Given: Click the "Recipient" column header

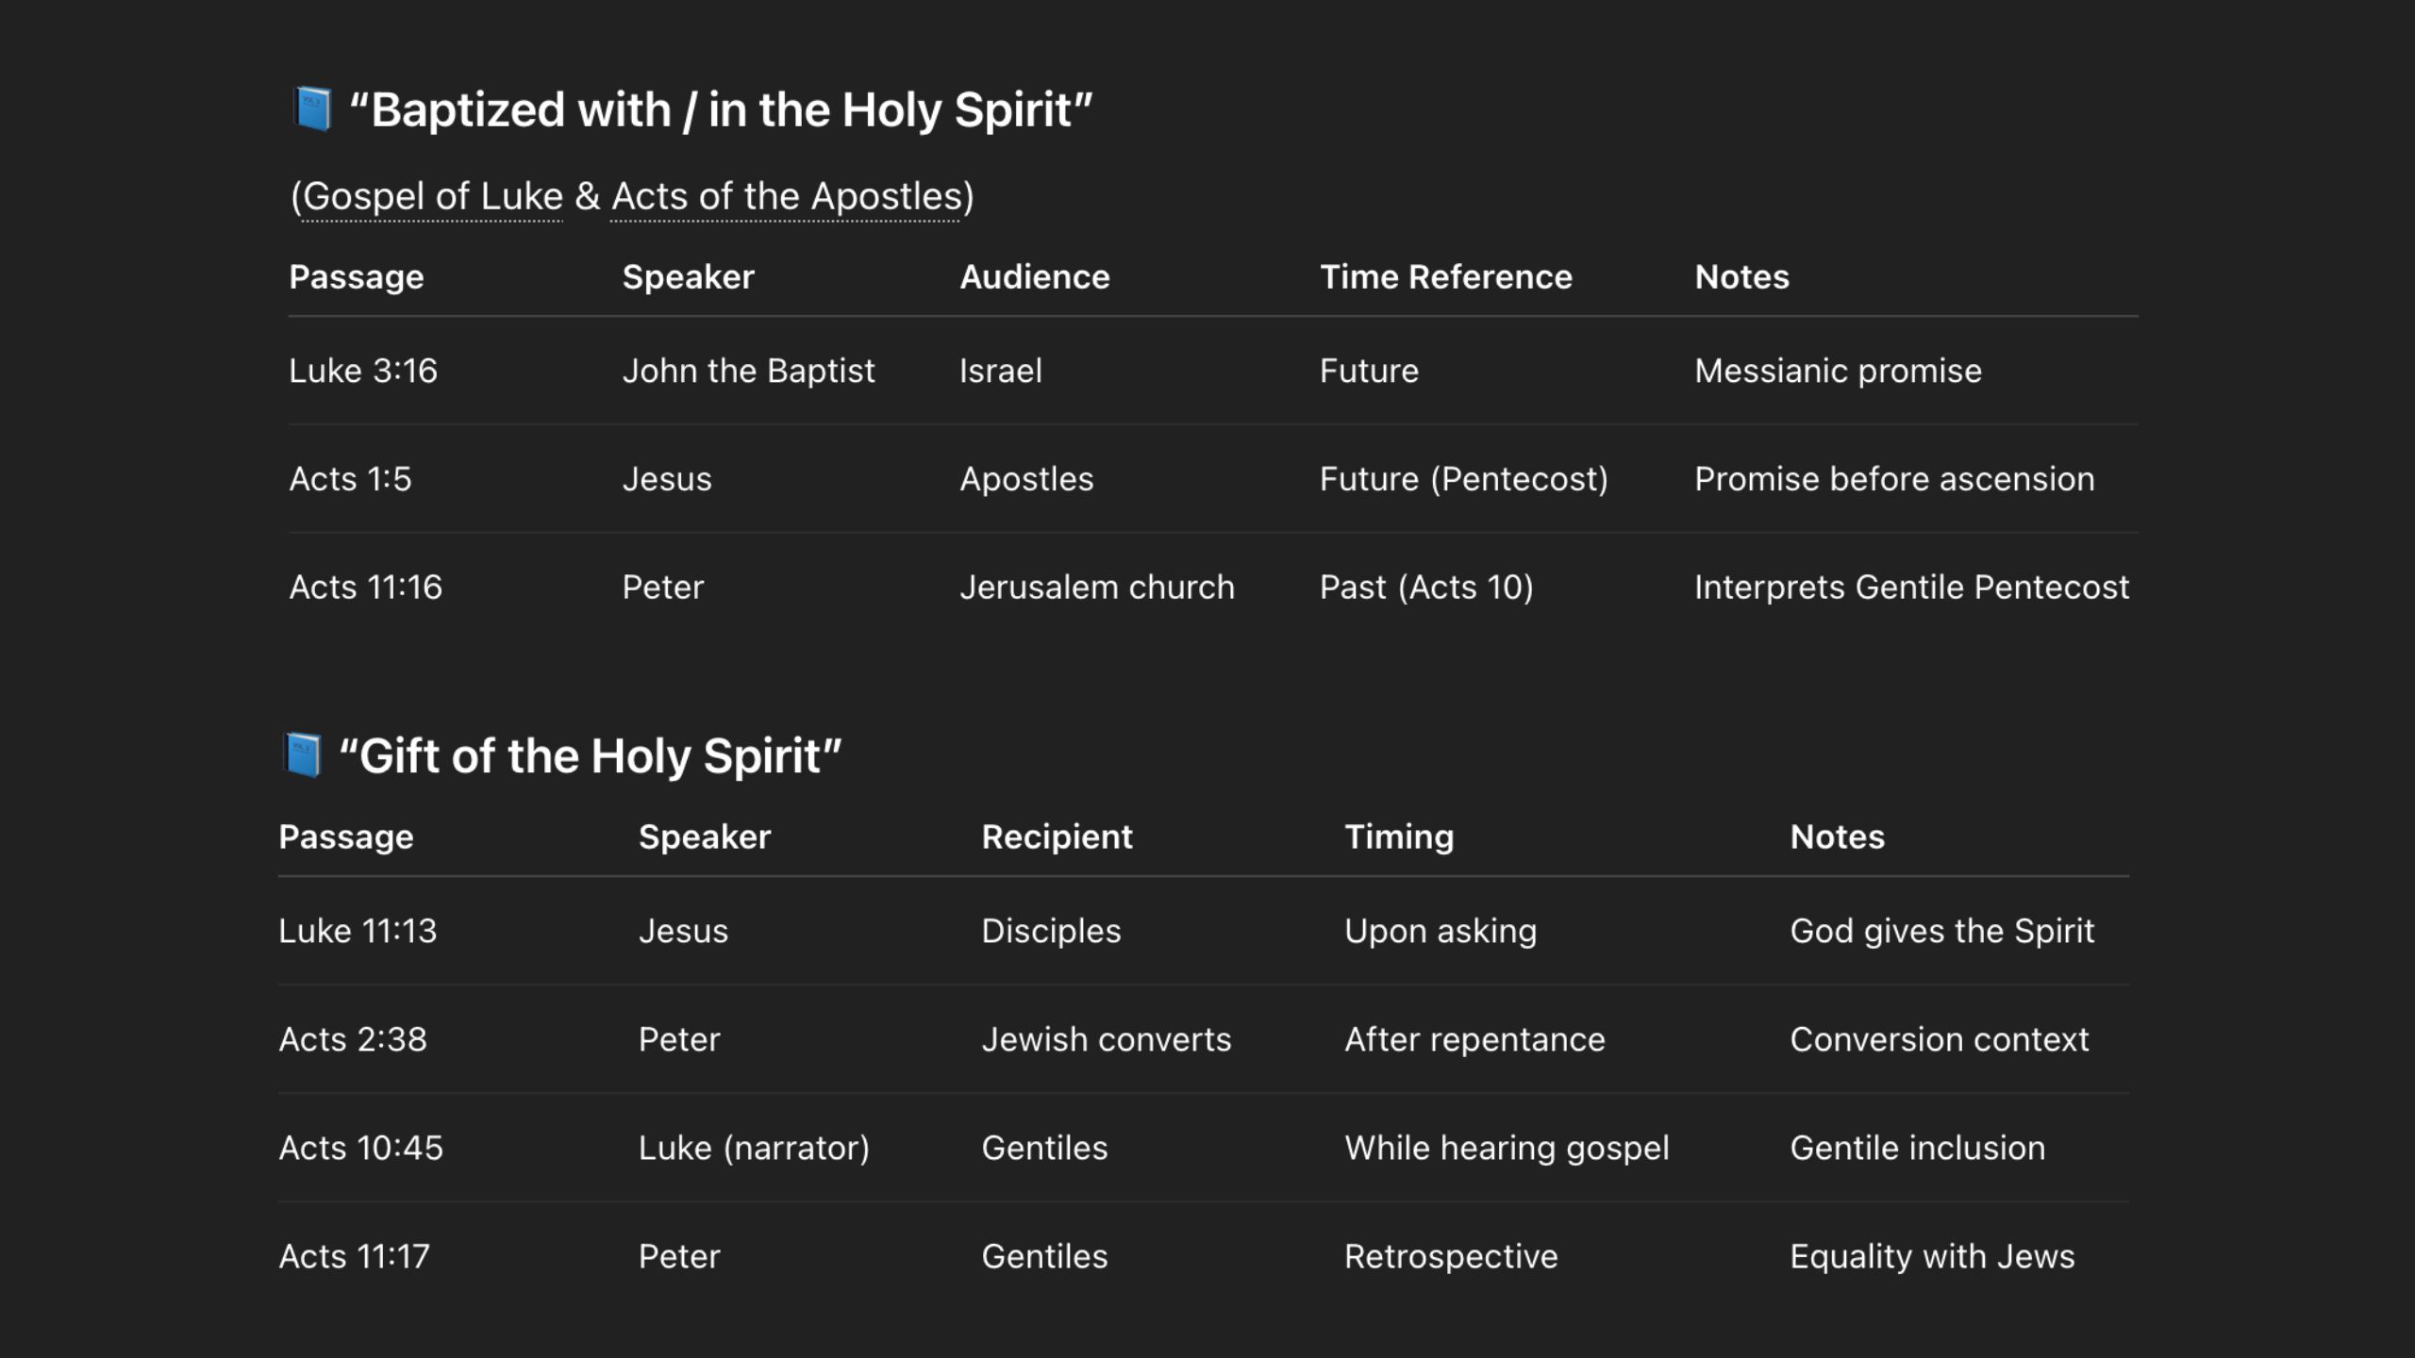Looking at the screenshot, I should pyautogui.click(x=1057, y=837).
